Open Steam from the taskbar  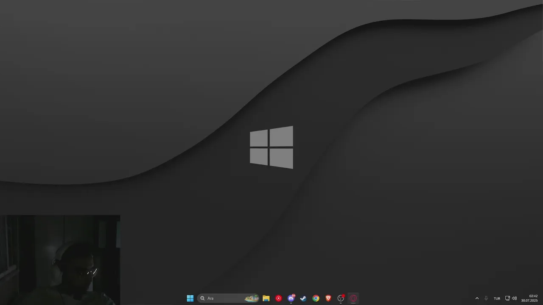coord(303,298)
